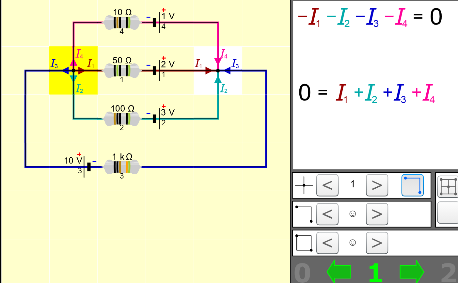Click the 1 V battery symbol

[x=157, y=23]
